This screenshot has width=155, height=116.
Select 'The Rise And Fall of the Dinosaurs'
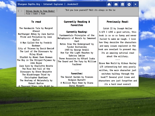(36, 70)
